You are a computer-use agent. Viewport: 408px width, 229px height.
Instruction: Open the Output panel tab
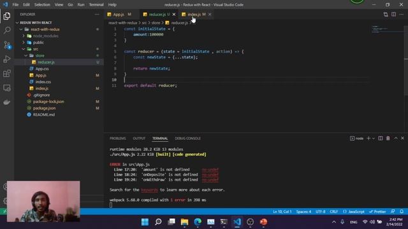tap(139, 139)
